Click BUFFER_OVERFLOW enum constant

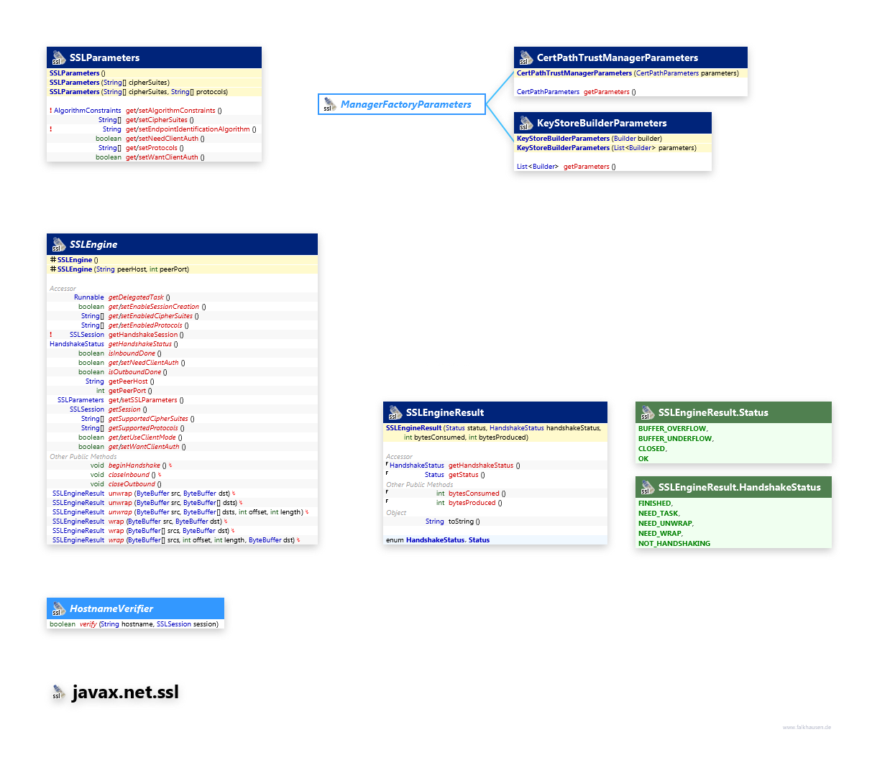pyautogui.click(x=673, y=429)
